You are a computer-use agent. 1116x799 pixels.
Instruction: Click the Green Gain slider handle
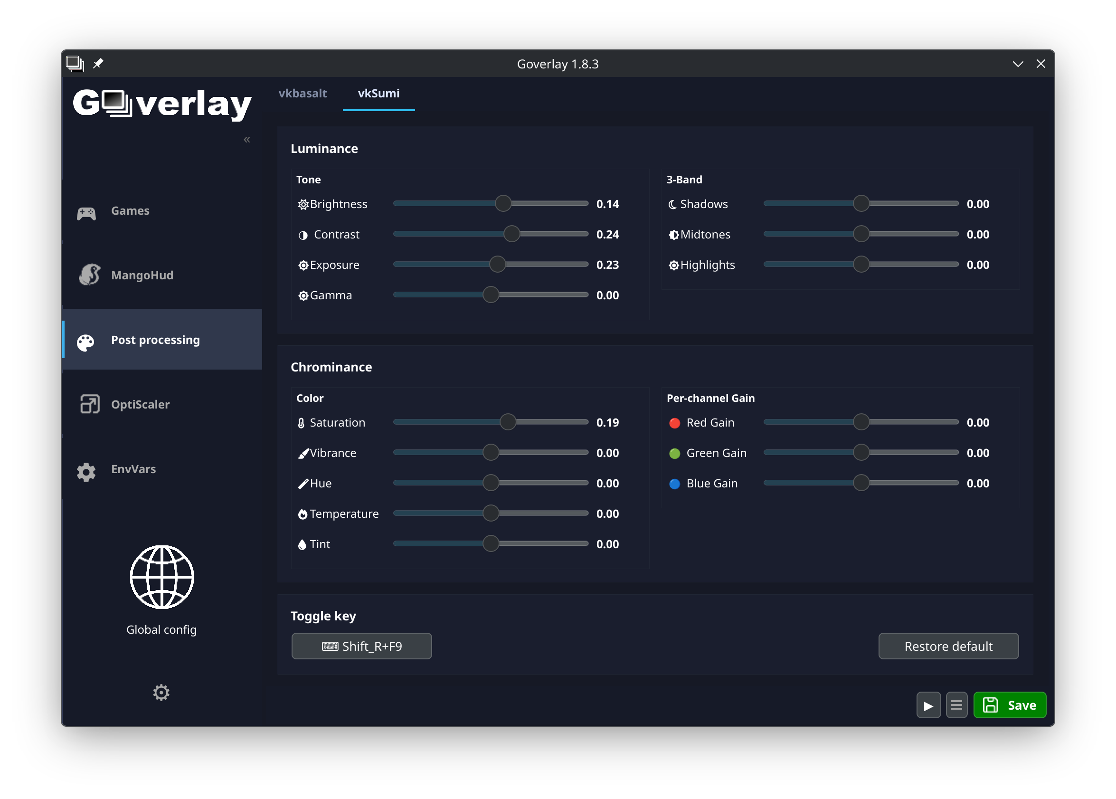861,452
